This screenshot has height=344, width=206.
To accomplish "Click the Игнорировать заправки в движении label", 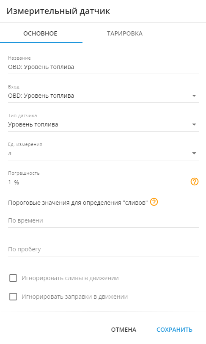I will 74,297.
